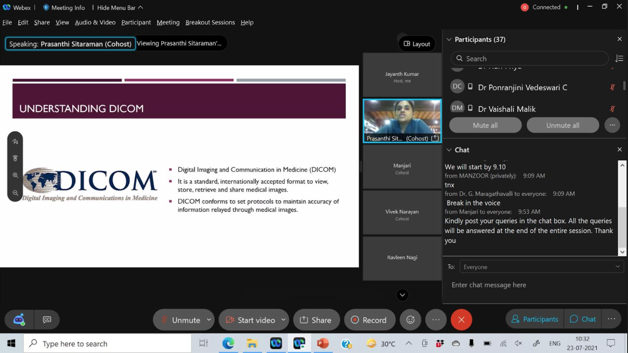Screen dimensions: 628x353
Task: Collapse the Chat section
Action: point(449,150)
